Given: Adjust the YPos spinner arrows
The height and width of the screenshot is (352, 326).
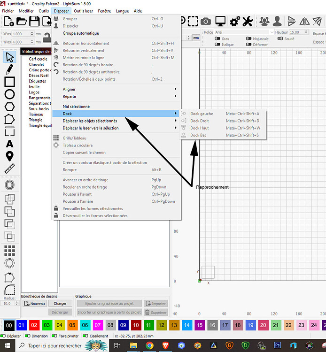Looking at the screenshot, I should click(32, 42).
